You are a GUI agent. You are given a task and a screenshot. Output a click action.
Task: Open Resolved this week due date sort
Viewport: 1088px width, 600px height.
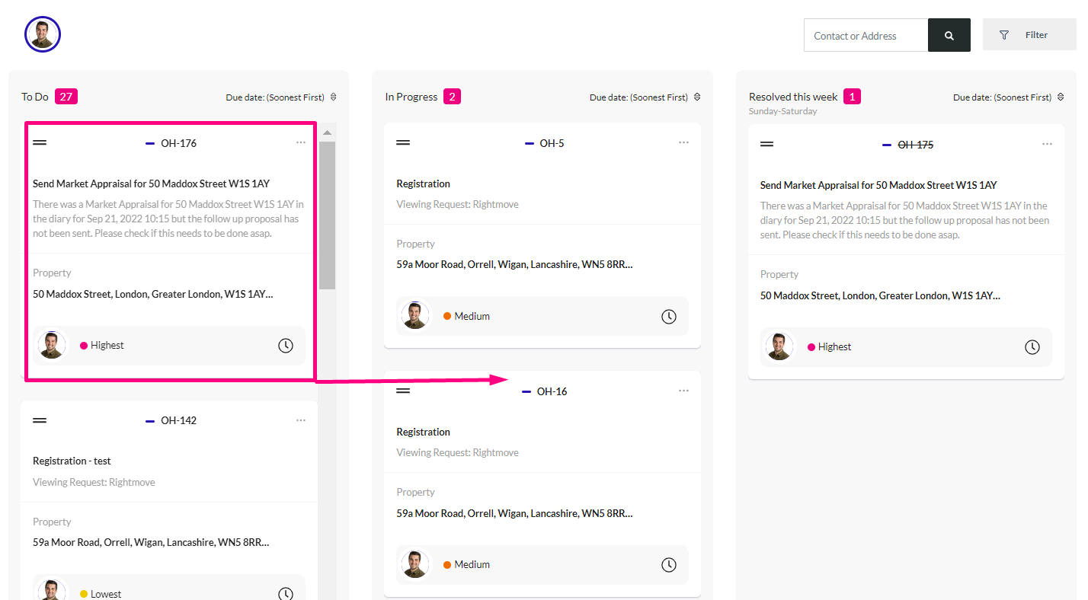pos(1009,97)
